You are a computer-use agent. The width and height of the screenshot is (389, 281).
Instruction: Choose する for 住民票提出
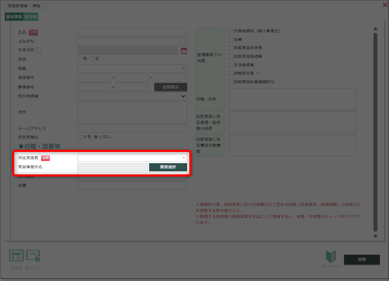[x=80, y=137]
